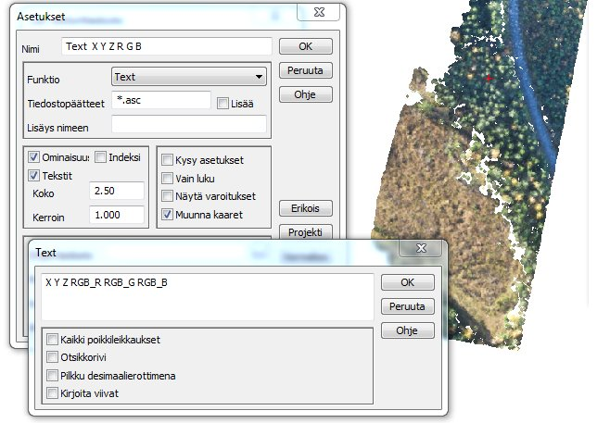The width and height of the screenshot is (610, 423).
Task: Click the Projekti button
Action: [x=306, y=232]
